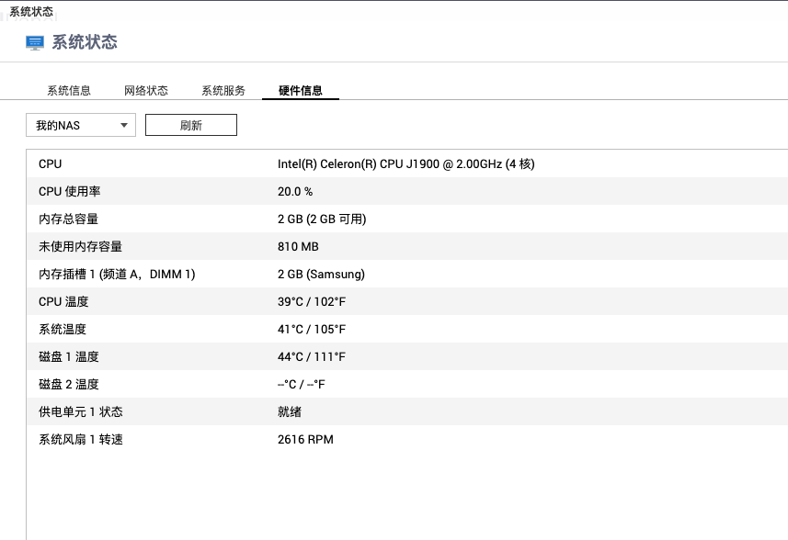Screen dimensions: 788x540
Task: Click the 系统状态 window title tab
Action: pos(31,12)
